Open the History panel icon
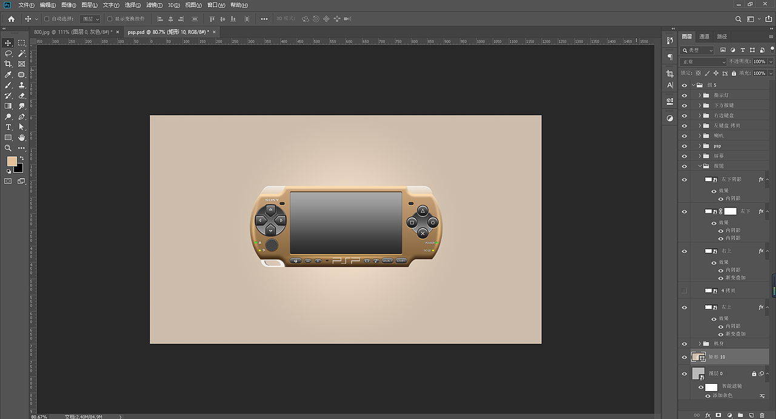776x419 pixels. point(670,41)
